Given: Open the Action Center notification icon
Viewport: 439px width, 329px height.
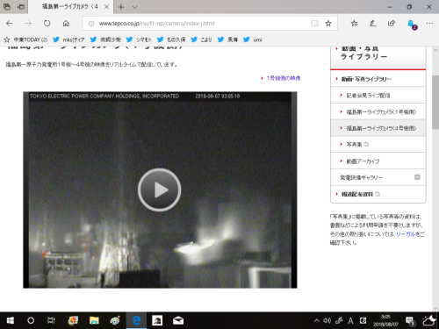Looking at the screenshot, I should (410, 321).
